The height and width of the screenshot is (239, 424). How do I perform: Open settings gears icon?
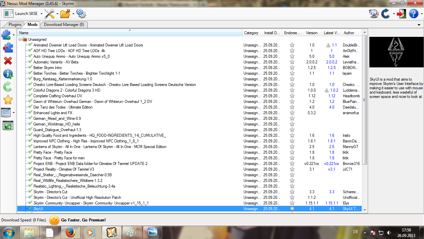click(81, 14)
